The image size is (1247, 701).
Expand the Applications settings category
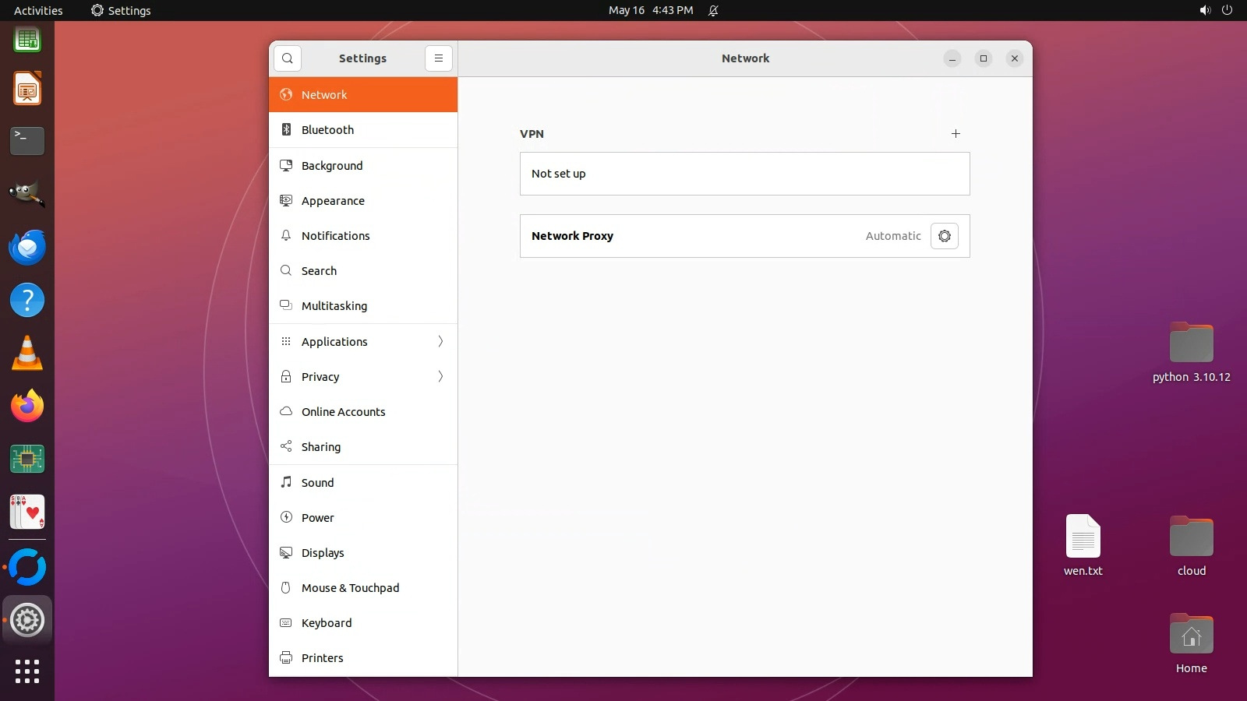coord(363,342)
